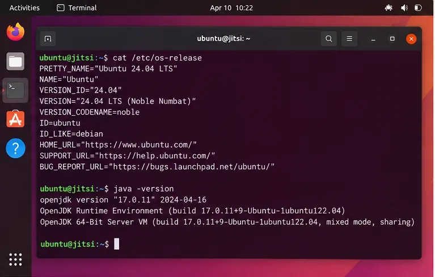Click the battery power icon
Screen dimensions: 435x277
click(x=418, y=8)
